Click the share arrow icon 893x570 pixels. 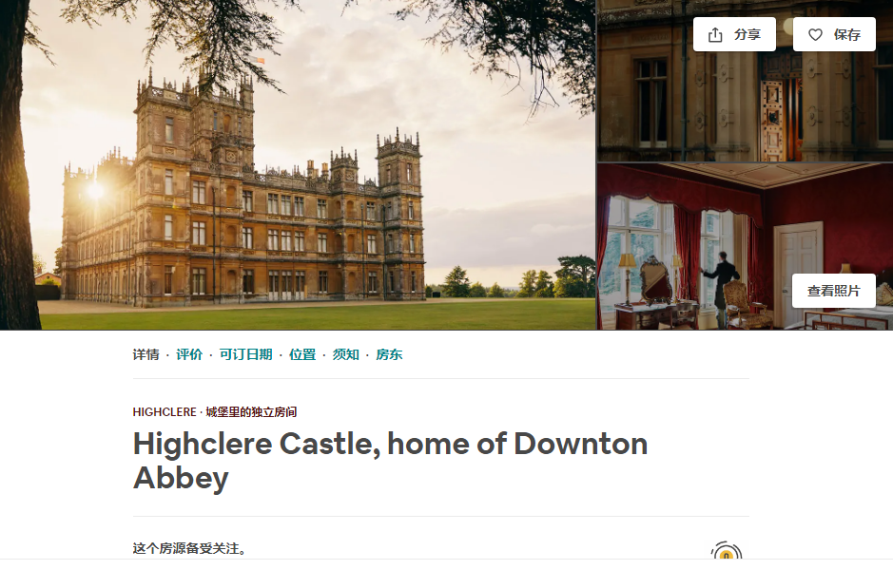[x=715, y=35]
